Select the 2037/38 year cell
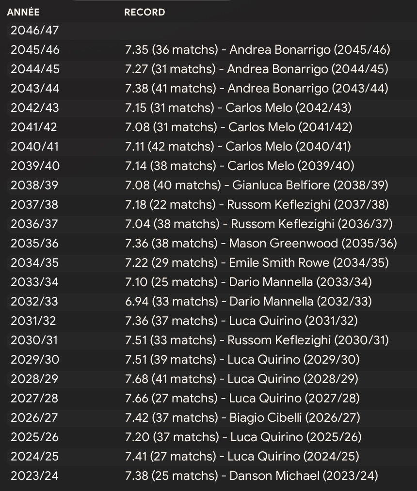 pos(34,205)
